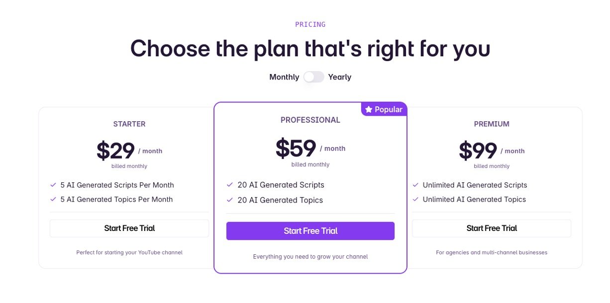Click checkmark beside 5 AI Generated Scripts

tap(53, 185)
